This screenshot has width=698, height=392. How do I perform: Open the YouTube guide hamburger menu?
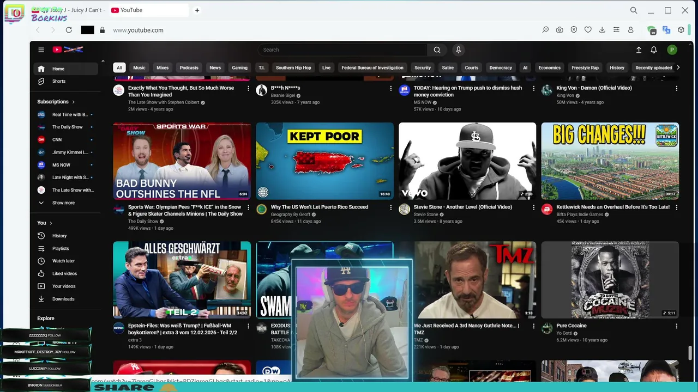41,50
